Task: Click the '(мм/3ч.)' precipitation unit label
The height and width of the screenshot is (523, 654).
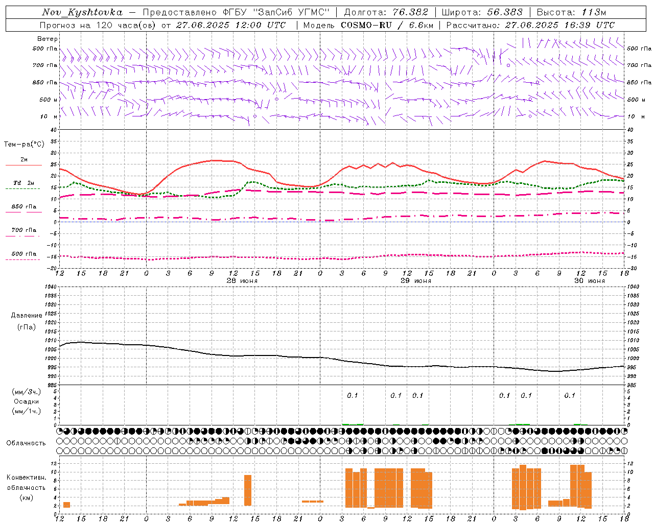Action: (27, 392)
